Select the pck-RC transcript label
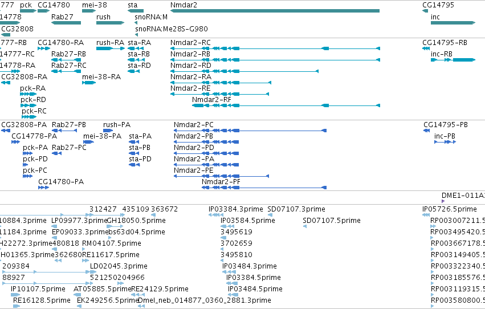 (x=34, y=111)
